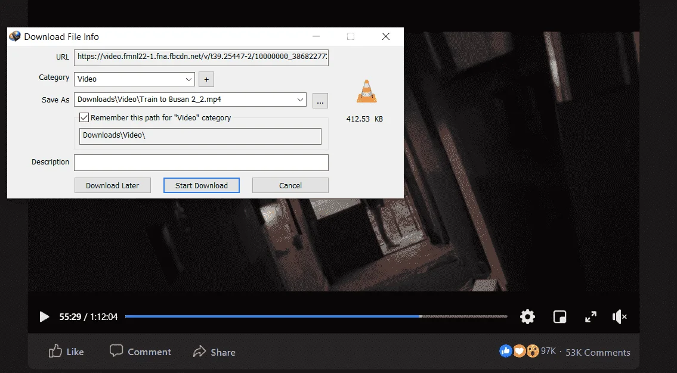Enable picture-in-picture mini player icon
677x373 pixels.
point(559,317)
